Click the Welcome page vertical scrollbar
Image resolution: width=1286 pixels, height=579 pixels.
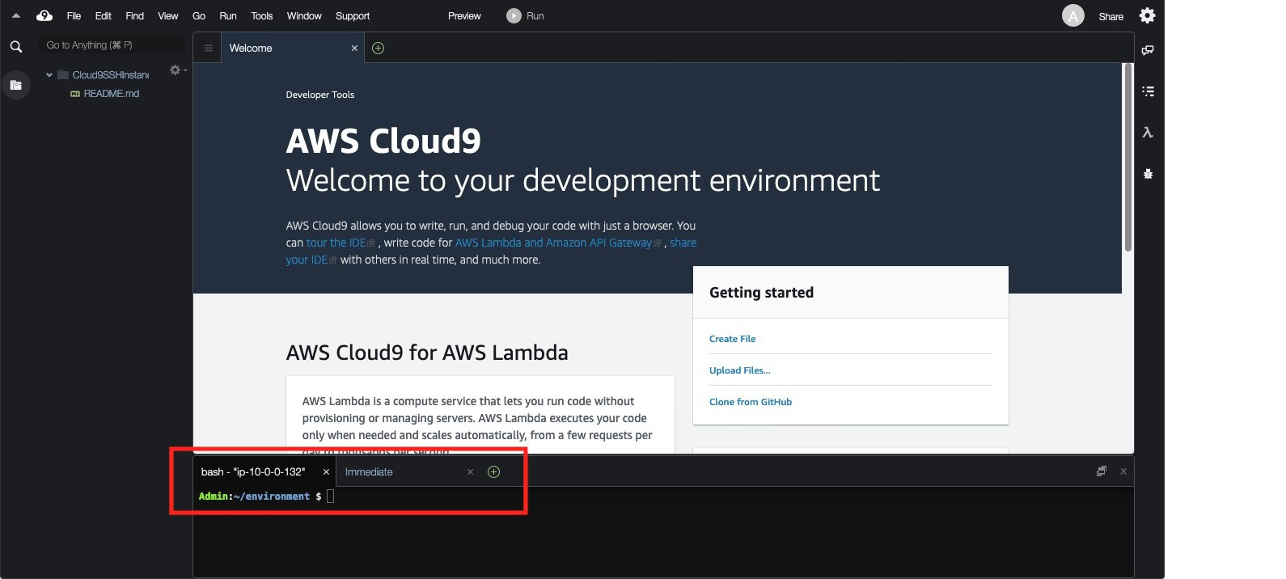[x=1127, y=157]
